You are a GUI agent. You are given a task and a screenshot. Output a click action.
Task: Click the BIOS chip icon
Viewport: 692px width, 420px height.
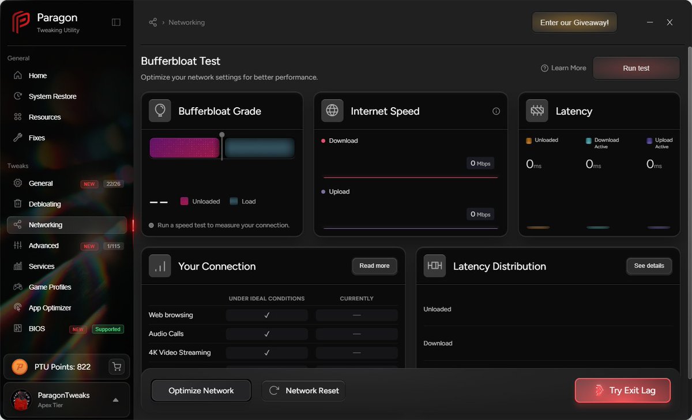(x=18, y=328)
